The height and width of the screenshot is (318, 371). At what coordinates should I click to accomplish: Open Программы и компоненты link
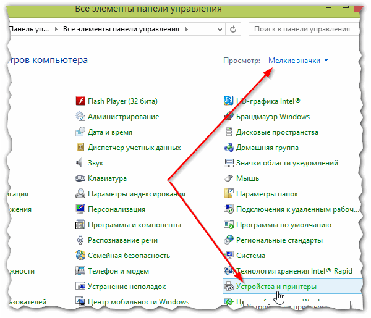click(134, 225)
